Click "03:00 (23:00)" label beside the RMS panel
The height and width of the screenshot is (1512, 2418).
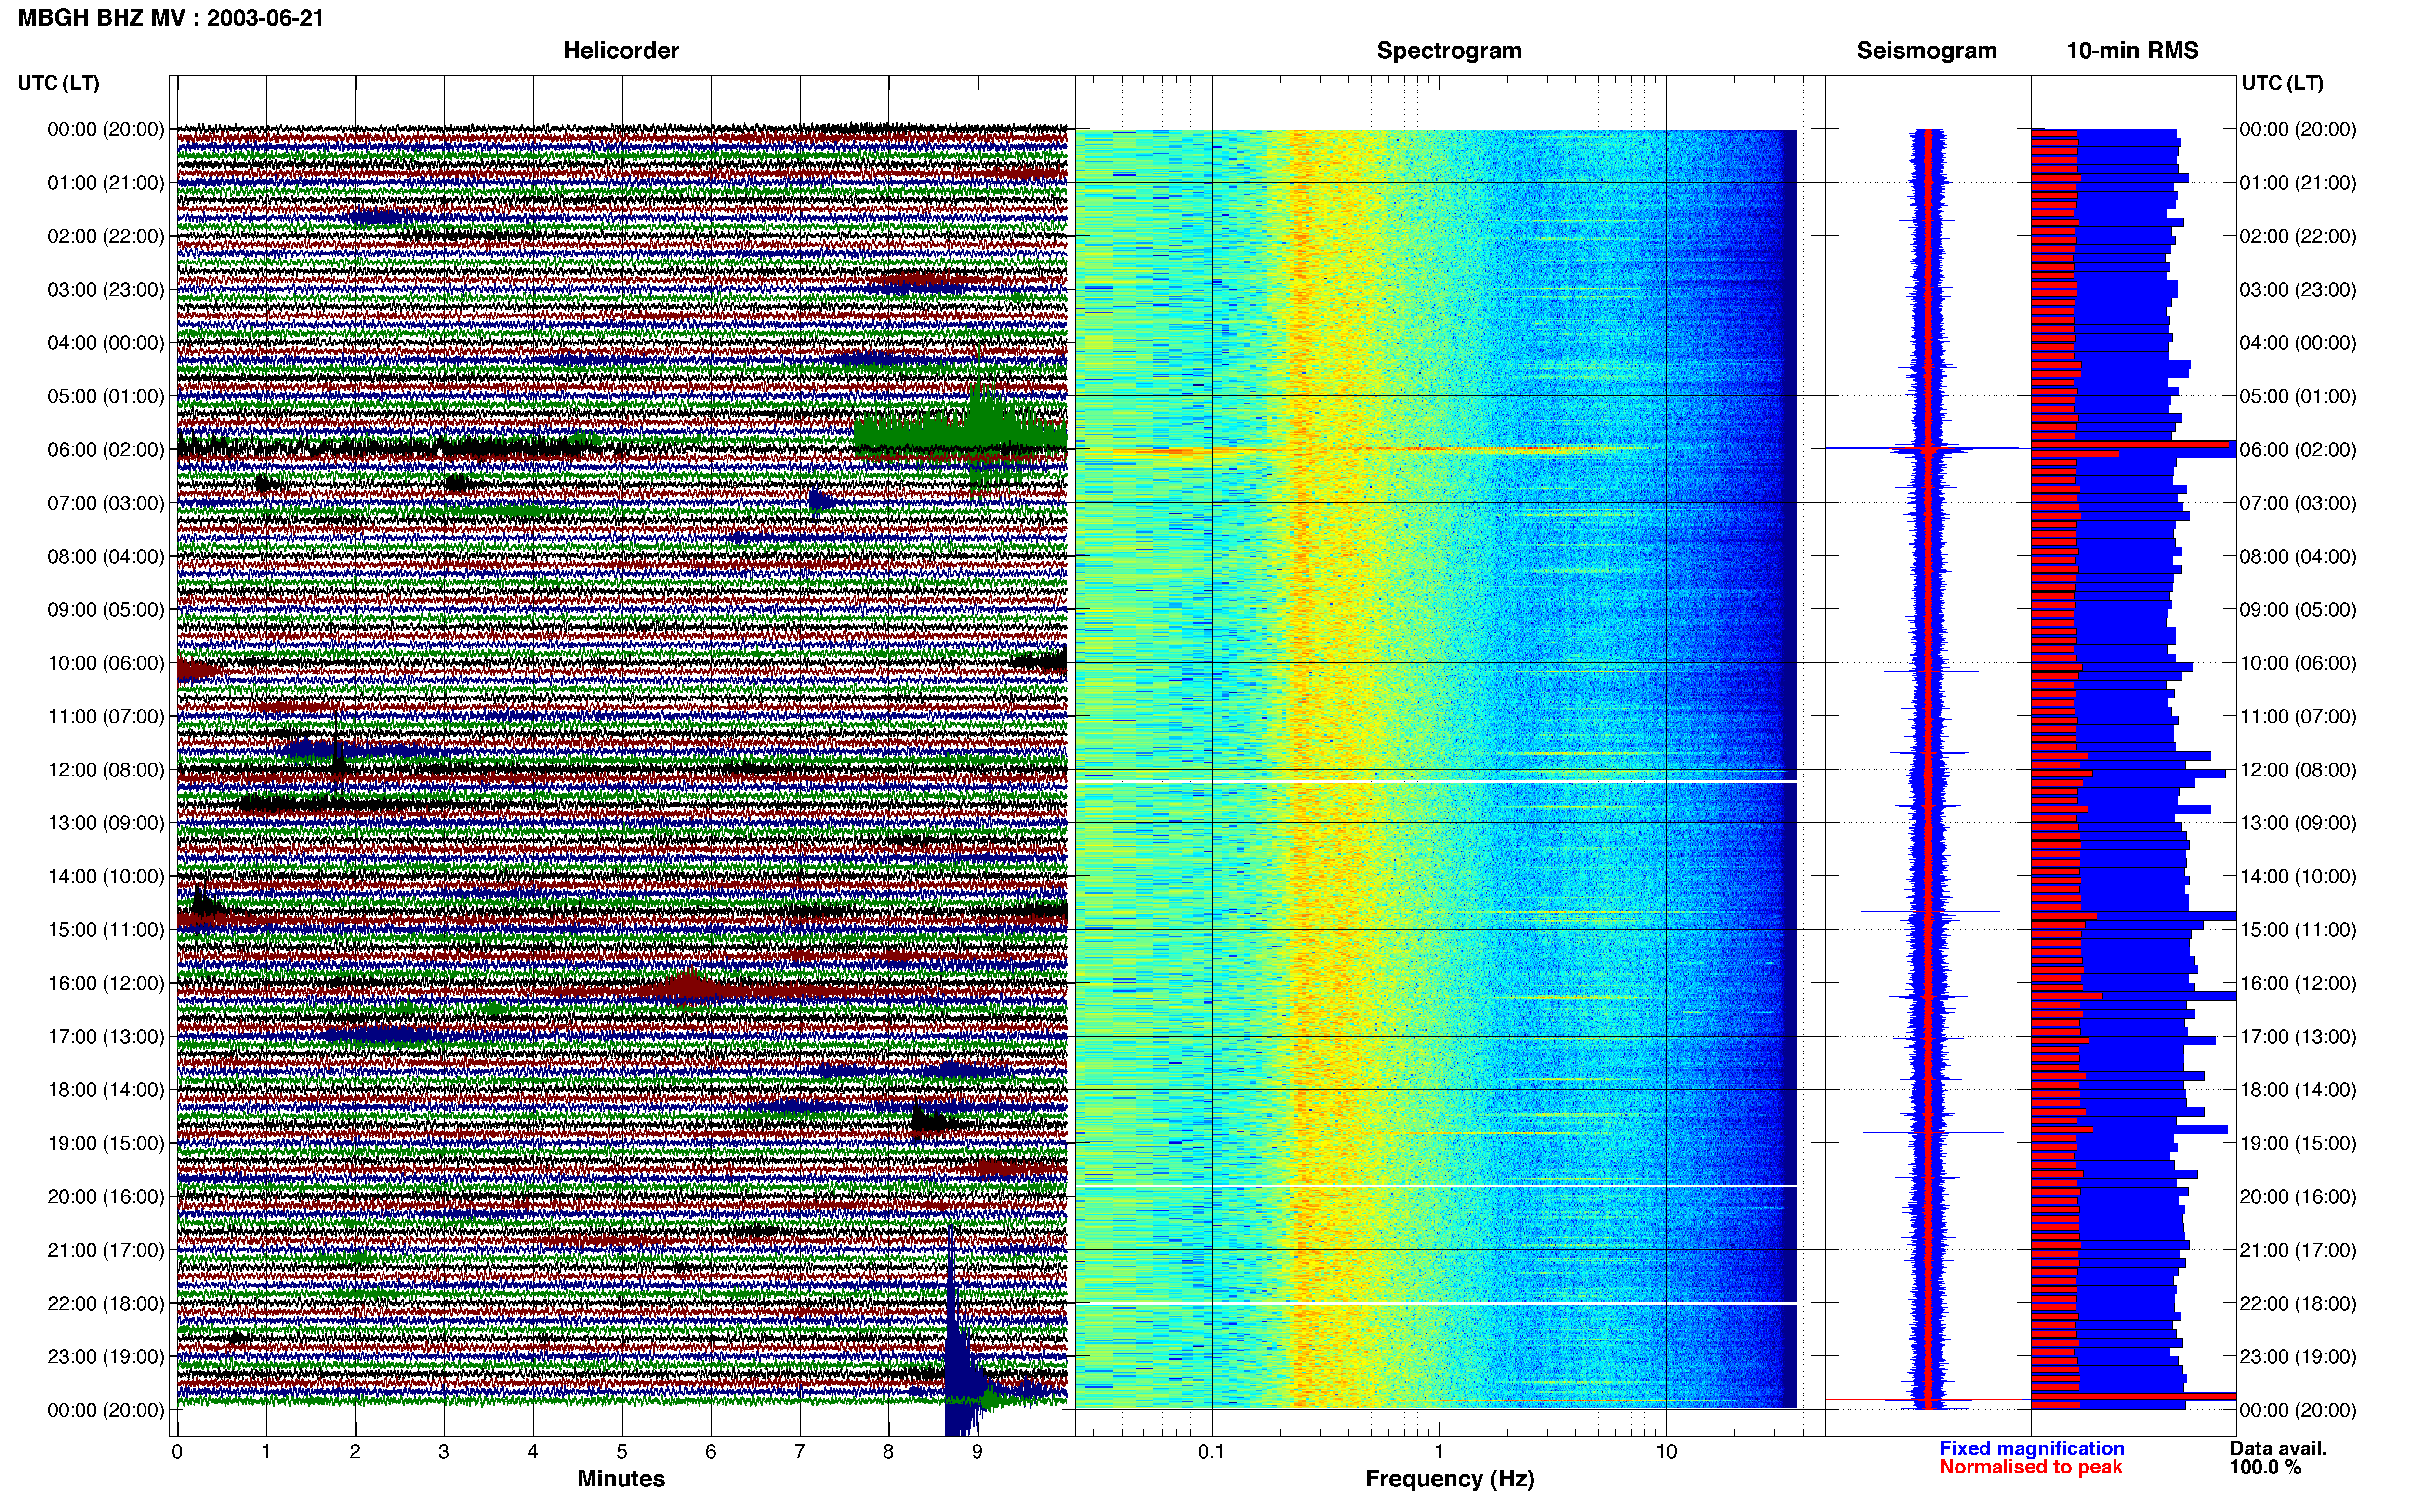[2298, 290]
